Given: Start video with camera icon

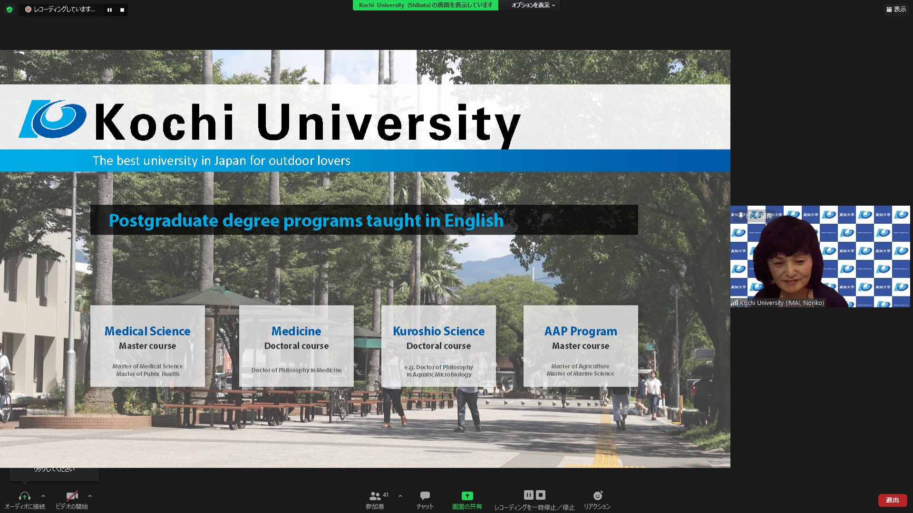Looking at the screenshot, I should click(x=72, y=500).
